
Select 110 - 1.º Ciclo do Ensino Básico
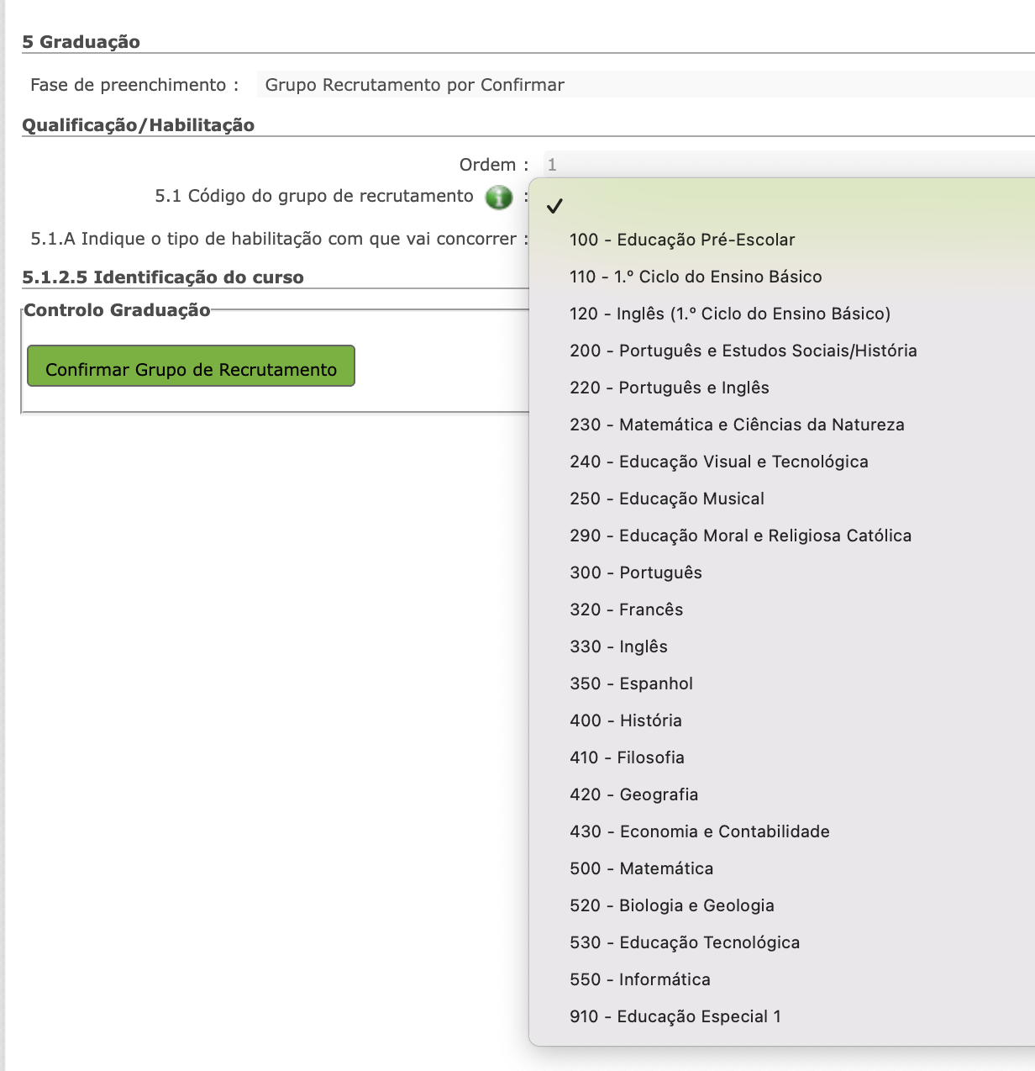(696, 277)
